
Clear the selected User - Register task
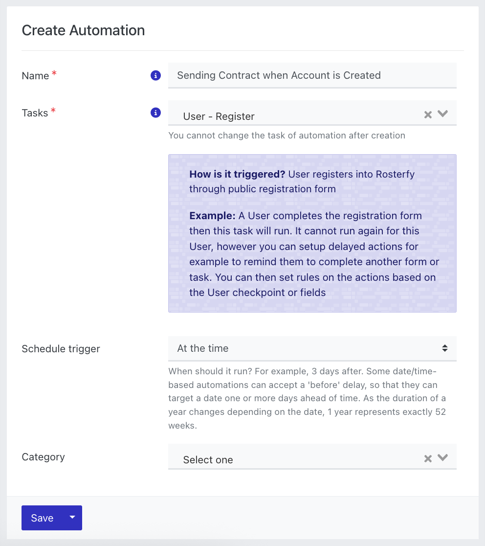[x=428, y=114]
